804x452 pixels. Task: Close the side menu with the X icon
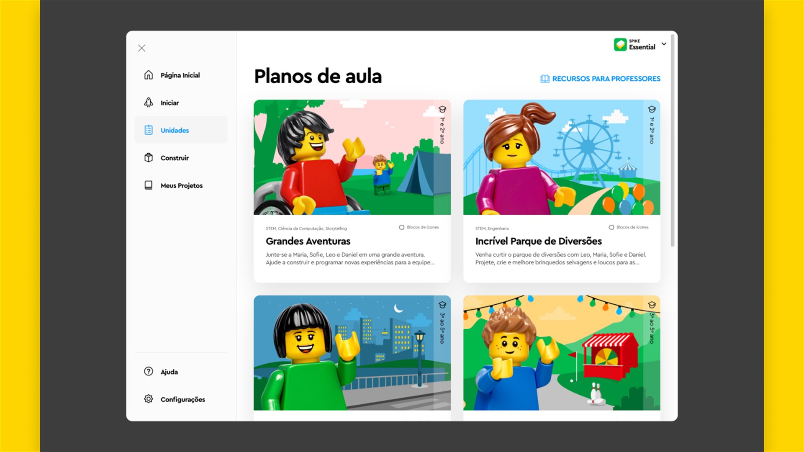click(142, 48)
